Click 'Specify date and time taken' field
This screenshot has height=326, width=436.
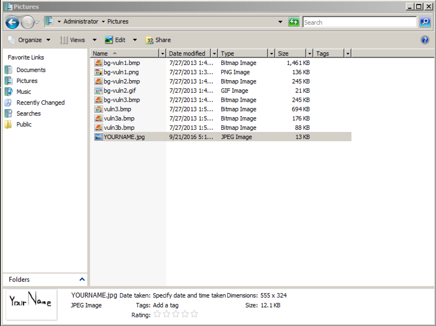coord(189,295)
